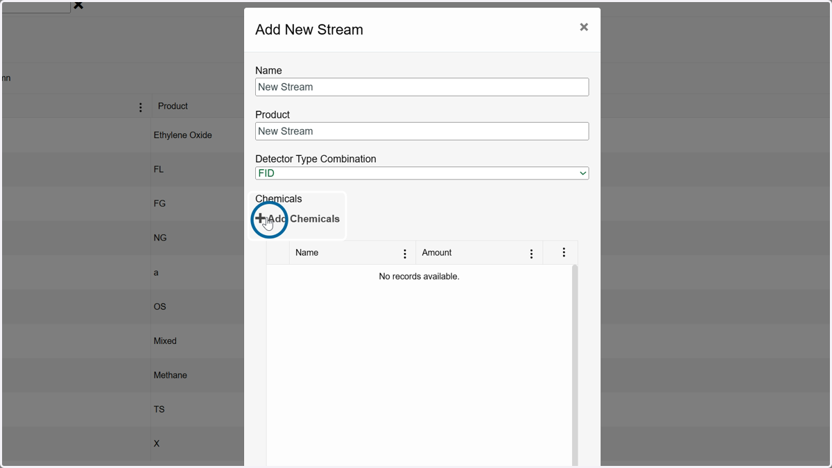Screen dimensions: 832x468
Task: Click the 'No records available.' message
Action: click(419, 276)
